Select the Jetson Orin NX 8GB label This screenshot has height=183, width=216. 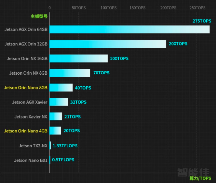[x=28, y=73]
